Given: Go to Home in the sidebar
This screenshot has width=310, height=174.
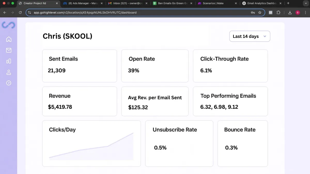Looking at the screenshot, I should [x=9, y=39].
